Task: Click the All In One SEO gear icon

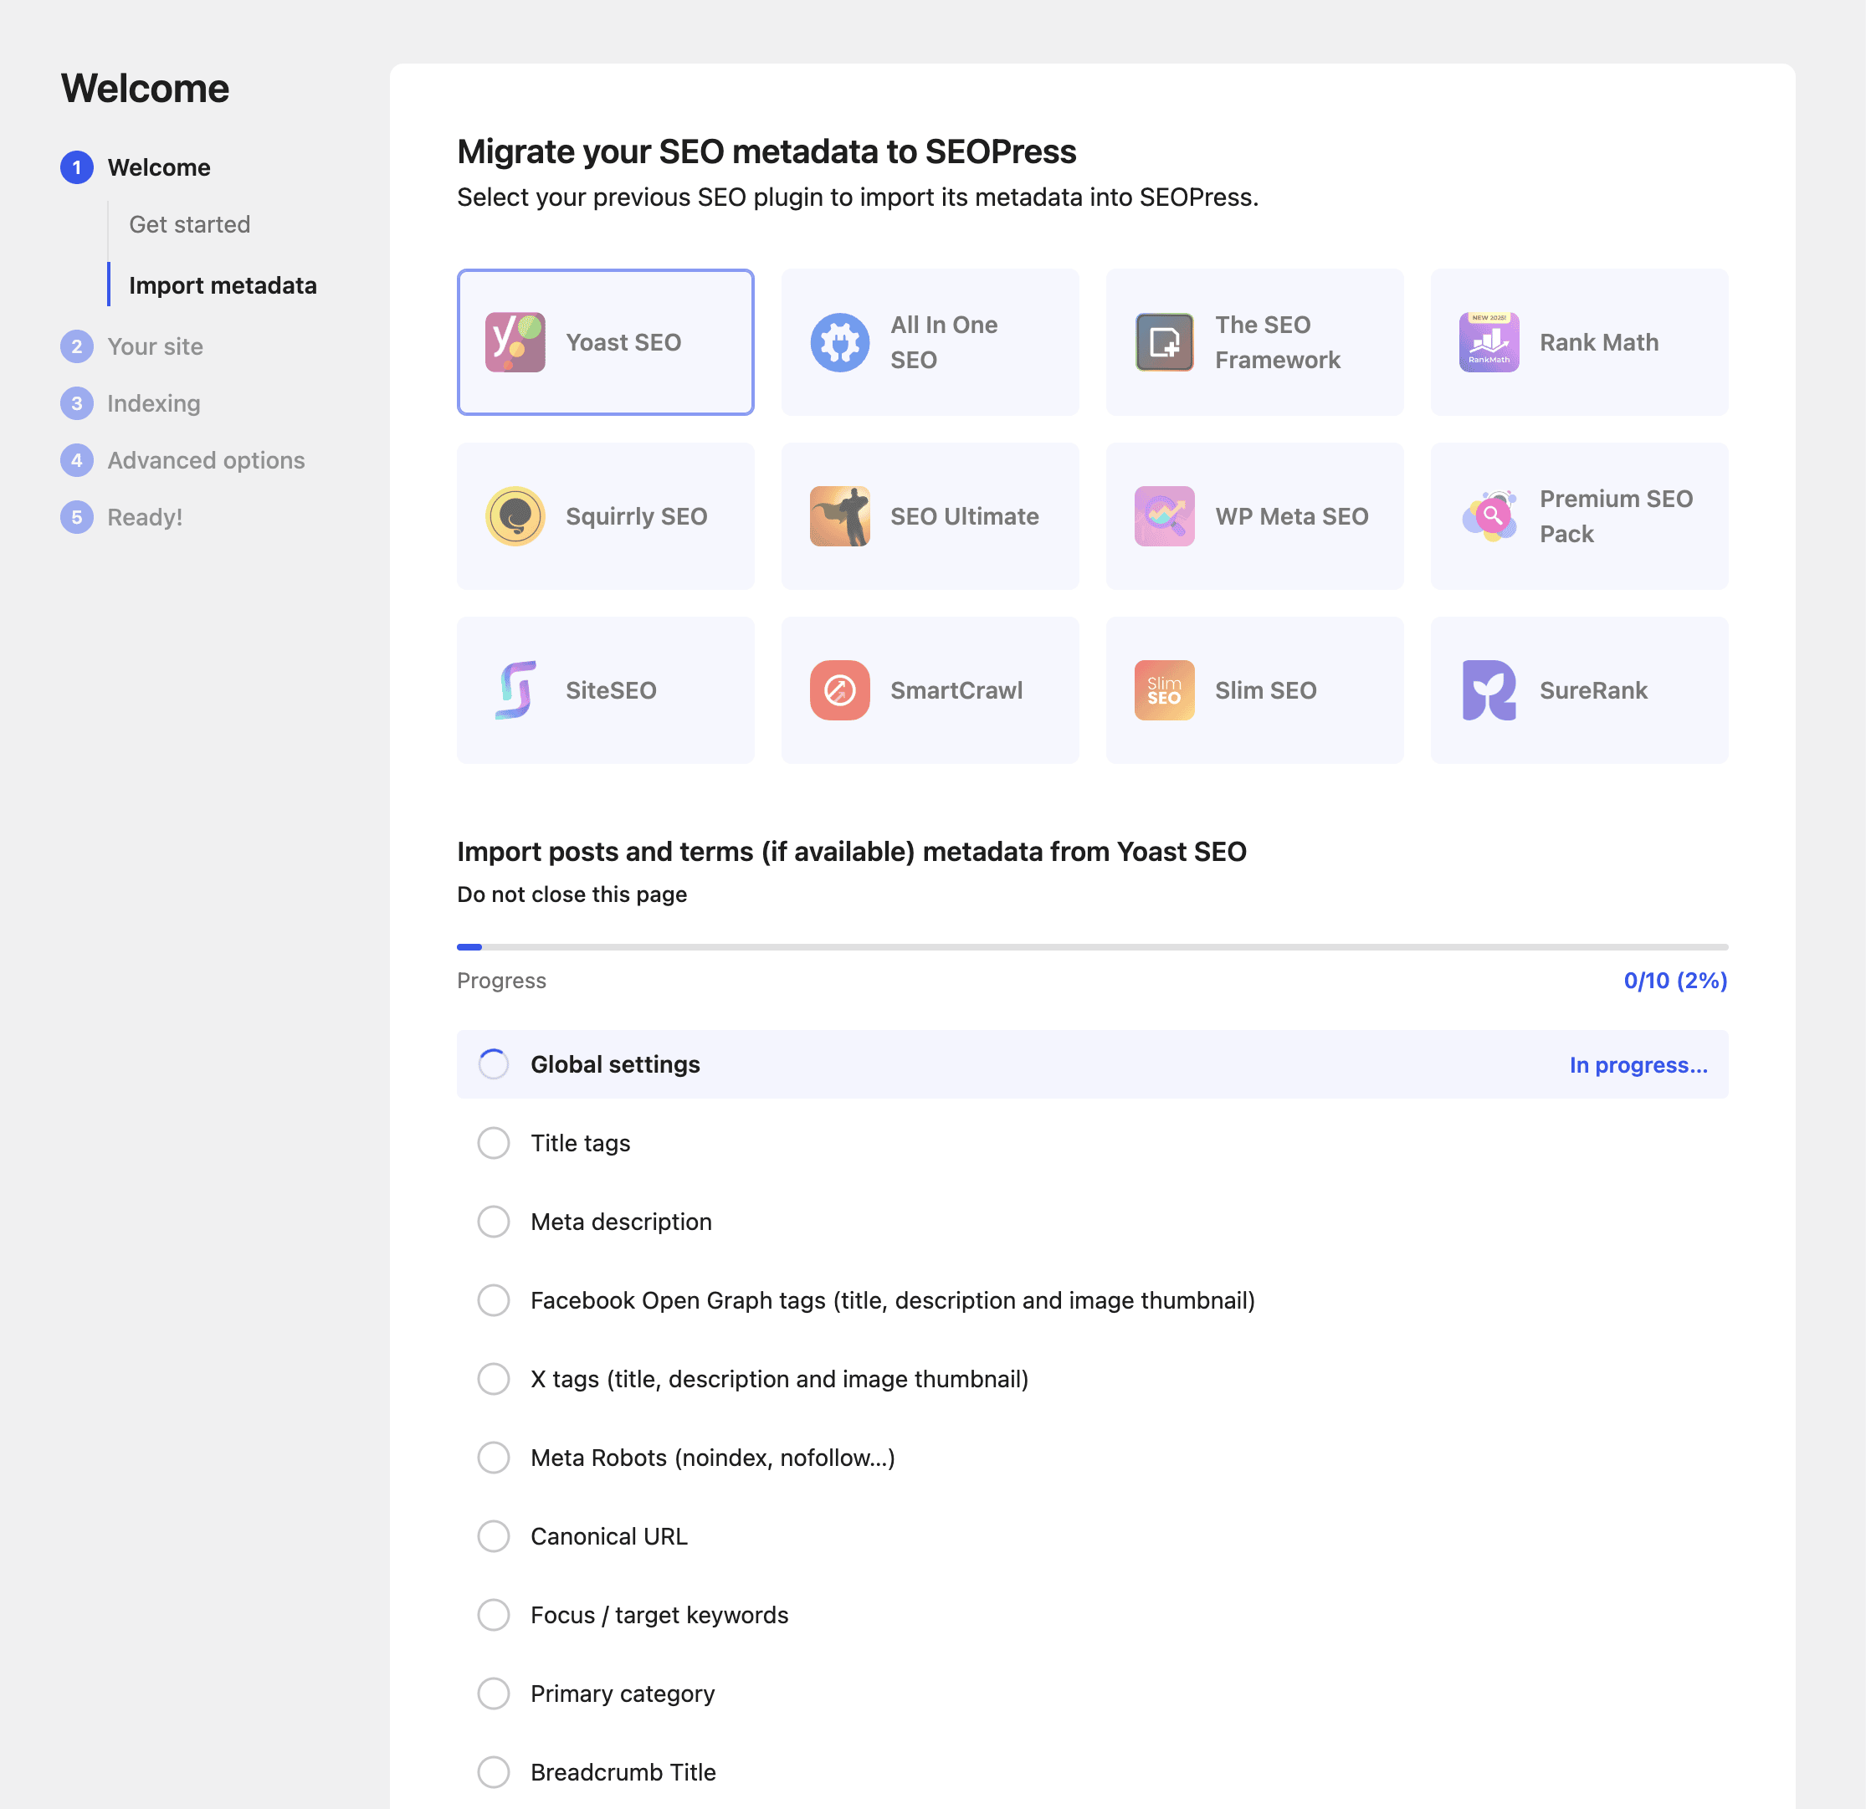Action: pyautogui.click(x=840, y=342)
